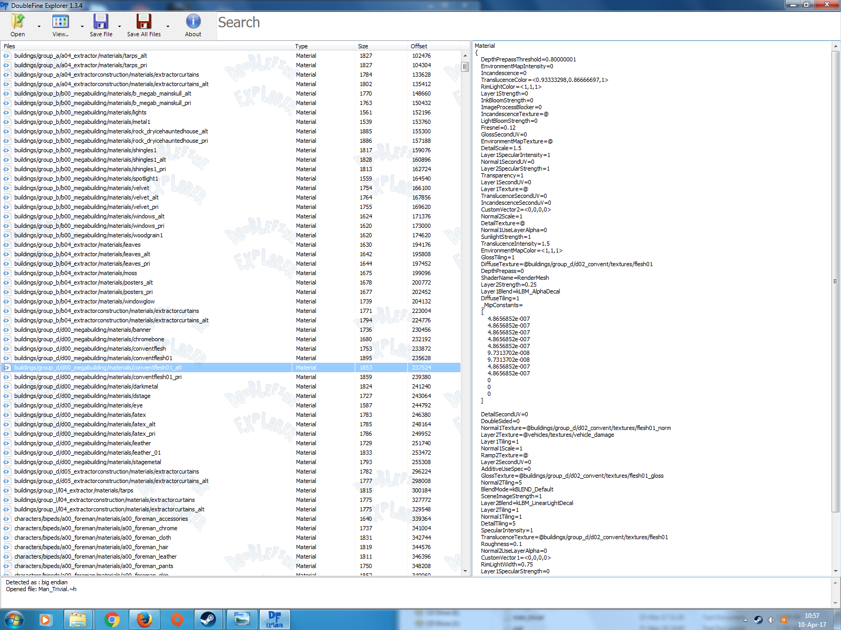Click the file icon beside banner row
The image size is (841, 630).
tap(7, 330)
